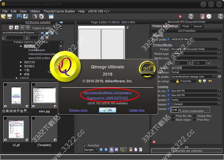Expand the 我的文档 folder in tree
This screenshot has height=160, width=224.
click(x=21, y=62)
